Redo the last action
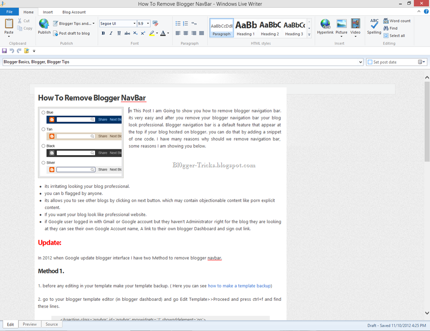Screen dimensions: 430x331 coord(19,51)
